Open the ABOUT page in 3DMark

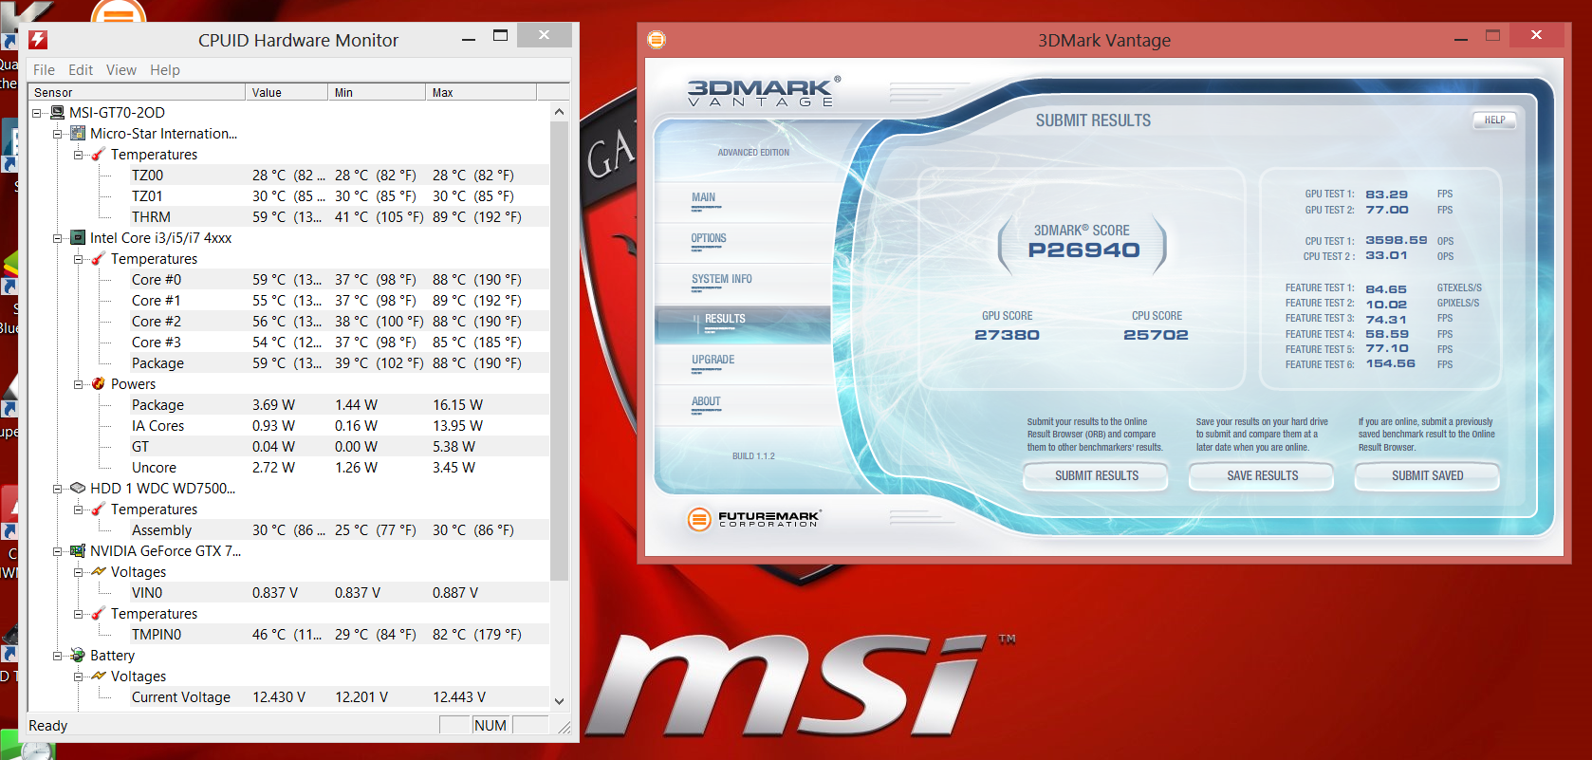[706, 402]
